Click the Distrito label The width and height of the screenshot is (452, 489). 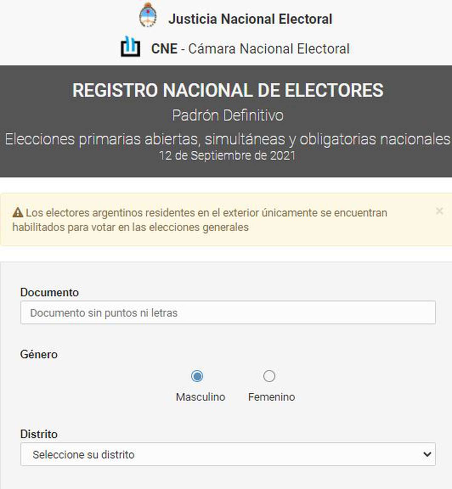(x=39, y=434)
